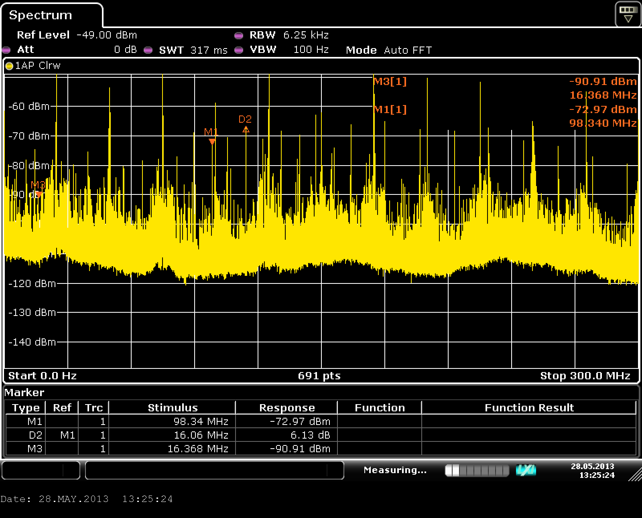Click the Start 0.0 Hz label
Screen dimensions: 642x518
click(x=43, y=376)
